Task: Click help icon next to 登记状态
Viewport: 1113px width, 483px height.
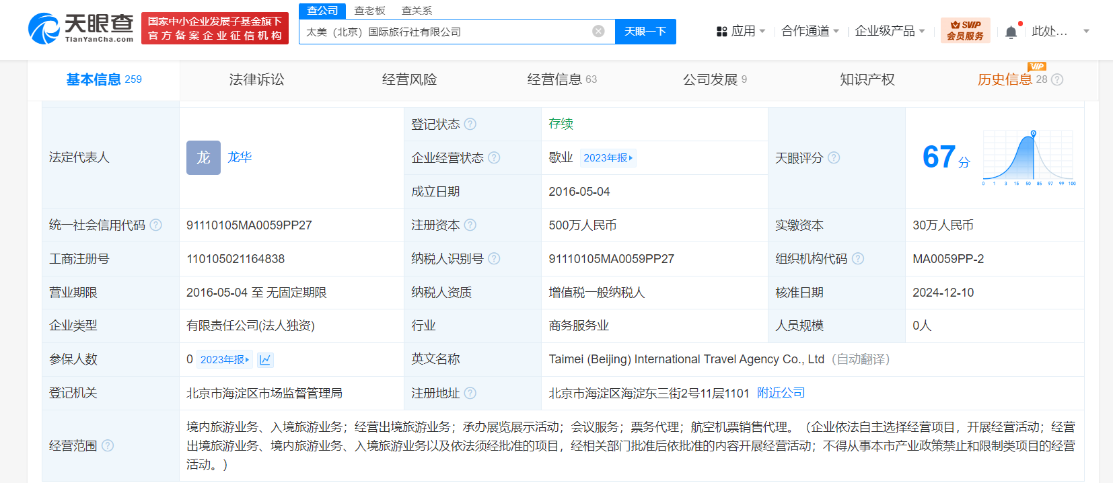Action: point(470,124)
